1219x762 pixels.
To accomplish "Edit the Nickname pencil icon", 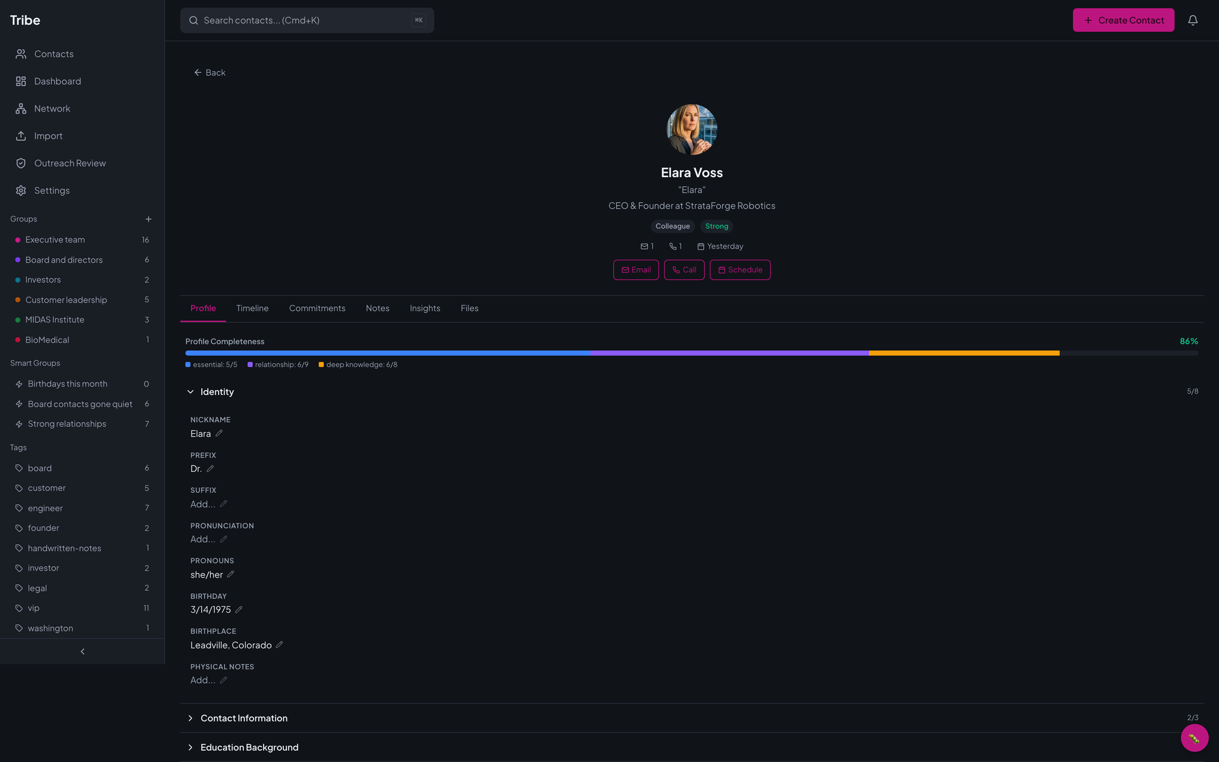I will pyautogui.click(x=219, y=434).
